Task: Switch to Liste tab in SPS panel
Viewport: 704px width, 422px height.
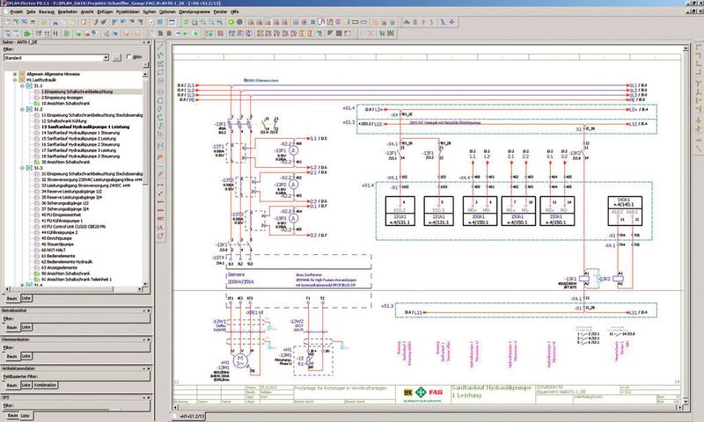Action: (26, 416)
